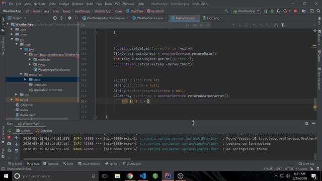This screenshot has height=181, width=322.
Task: Open the Java Enterprise tool window
Action: 89,164
